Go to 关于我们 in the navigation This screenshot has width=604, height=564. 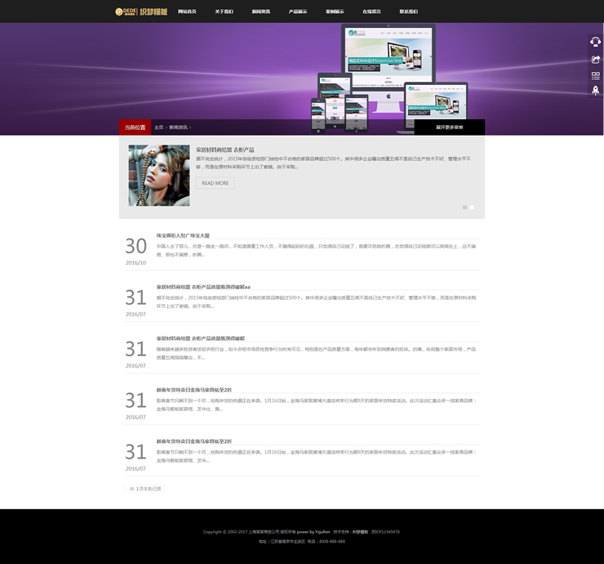click(224, 11)
